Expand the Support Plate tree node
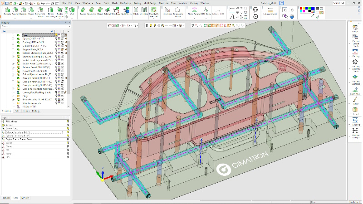The image size is (363, 204). click(x=13, y=49)
